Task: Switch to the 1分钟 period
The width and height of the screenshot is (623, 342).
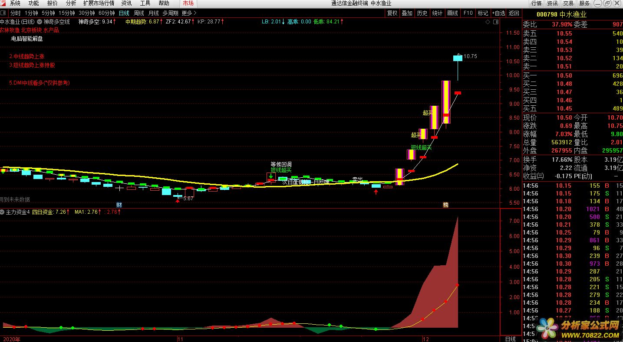Action: pos(31,13)
